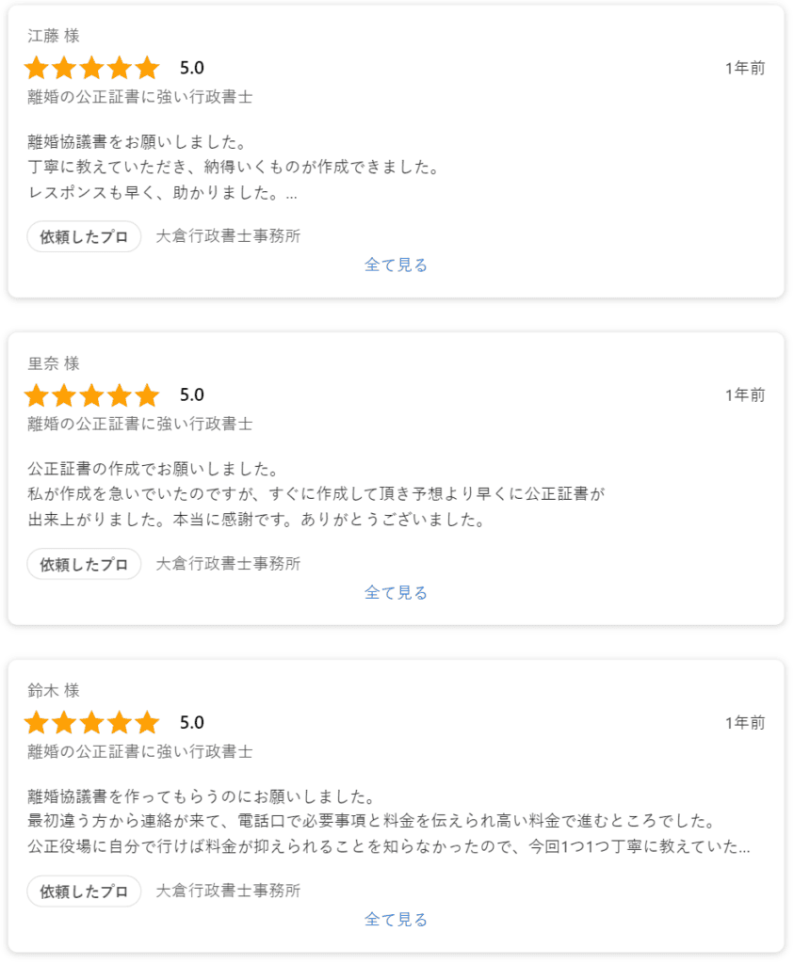Image resolution: width=794 pixels, height=964 pixels.
Task: Click the fifth star in 鈴木's rating
Action: pyautogui.click(x=147, y=723)
